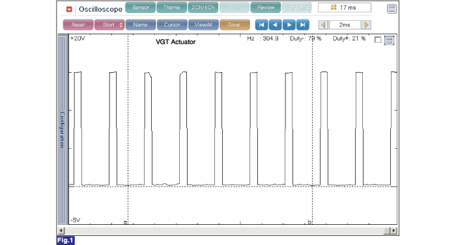456x245 pixels.
Task: Step backward with the blue left arrow
Action: [275, 25]
